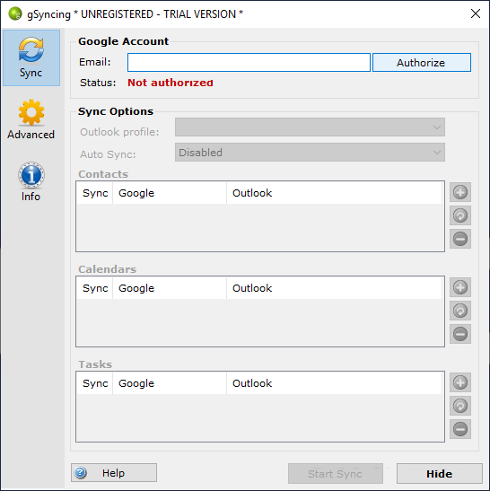Click the Authorize button
The width and height of the screenshot is (490, 491).
[422, 62]
